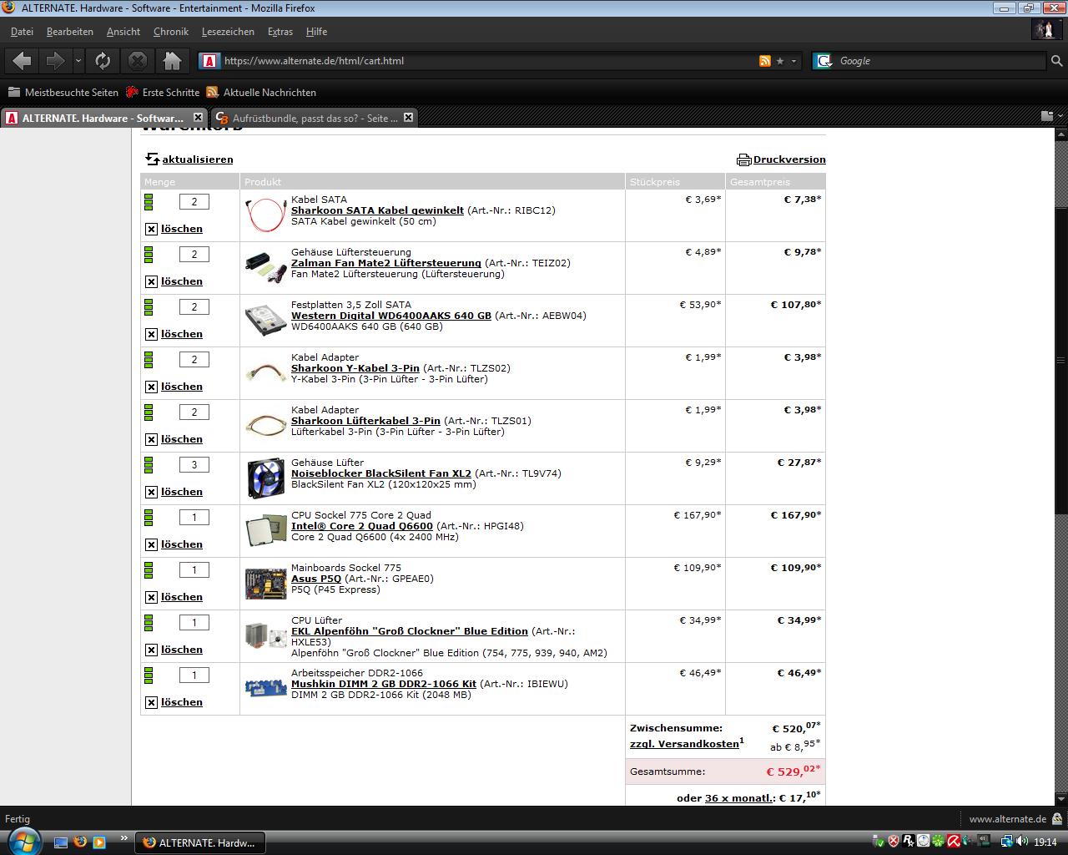Bookmark page with the star icon
The height and width of the screenshot is (855, 1068).
tap(780, 61)
